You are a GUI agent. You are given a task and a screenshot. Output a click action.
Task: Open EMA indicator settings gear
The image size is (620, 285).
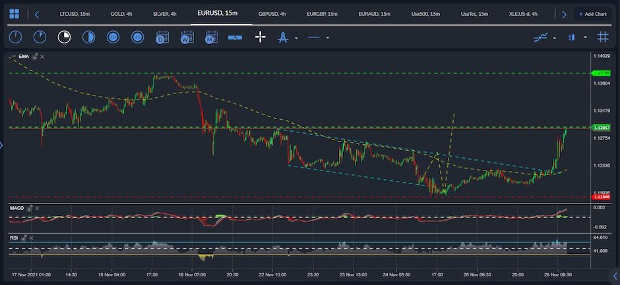[35, 57]
